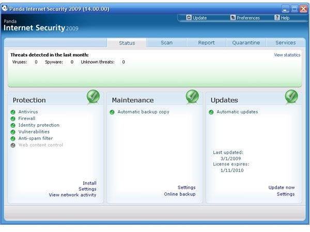The width and height of the screenshot is (310, 232).
Task: Click the Updates green checkmark icon
Action: [291, 96]
